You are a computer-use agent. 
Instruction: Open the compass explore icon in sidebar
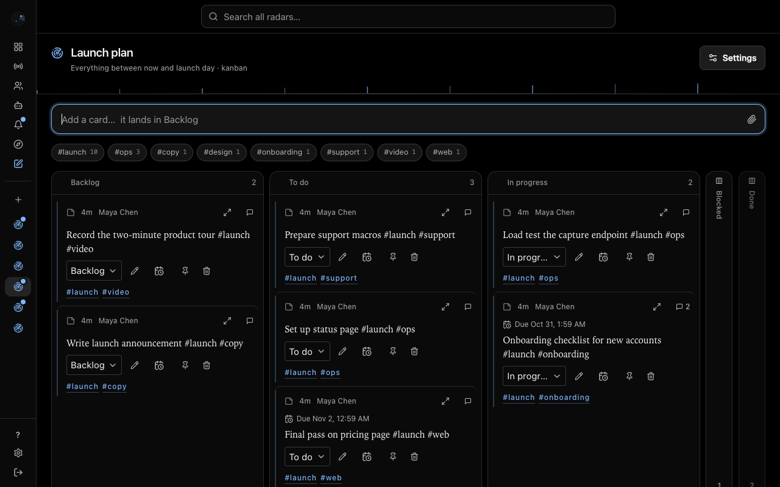tap(18, 144)
